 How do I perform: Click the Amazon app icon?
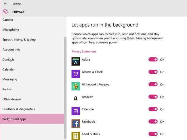point(76,99)
